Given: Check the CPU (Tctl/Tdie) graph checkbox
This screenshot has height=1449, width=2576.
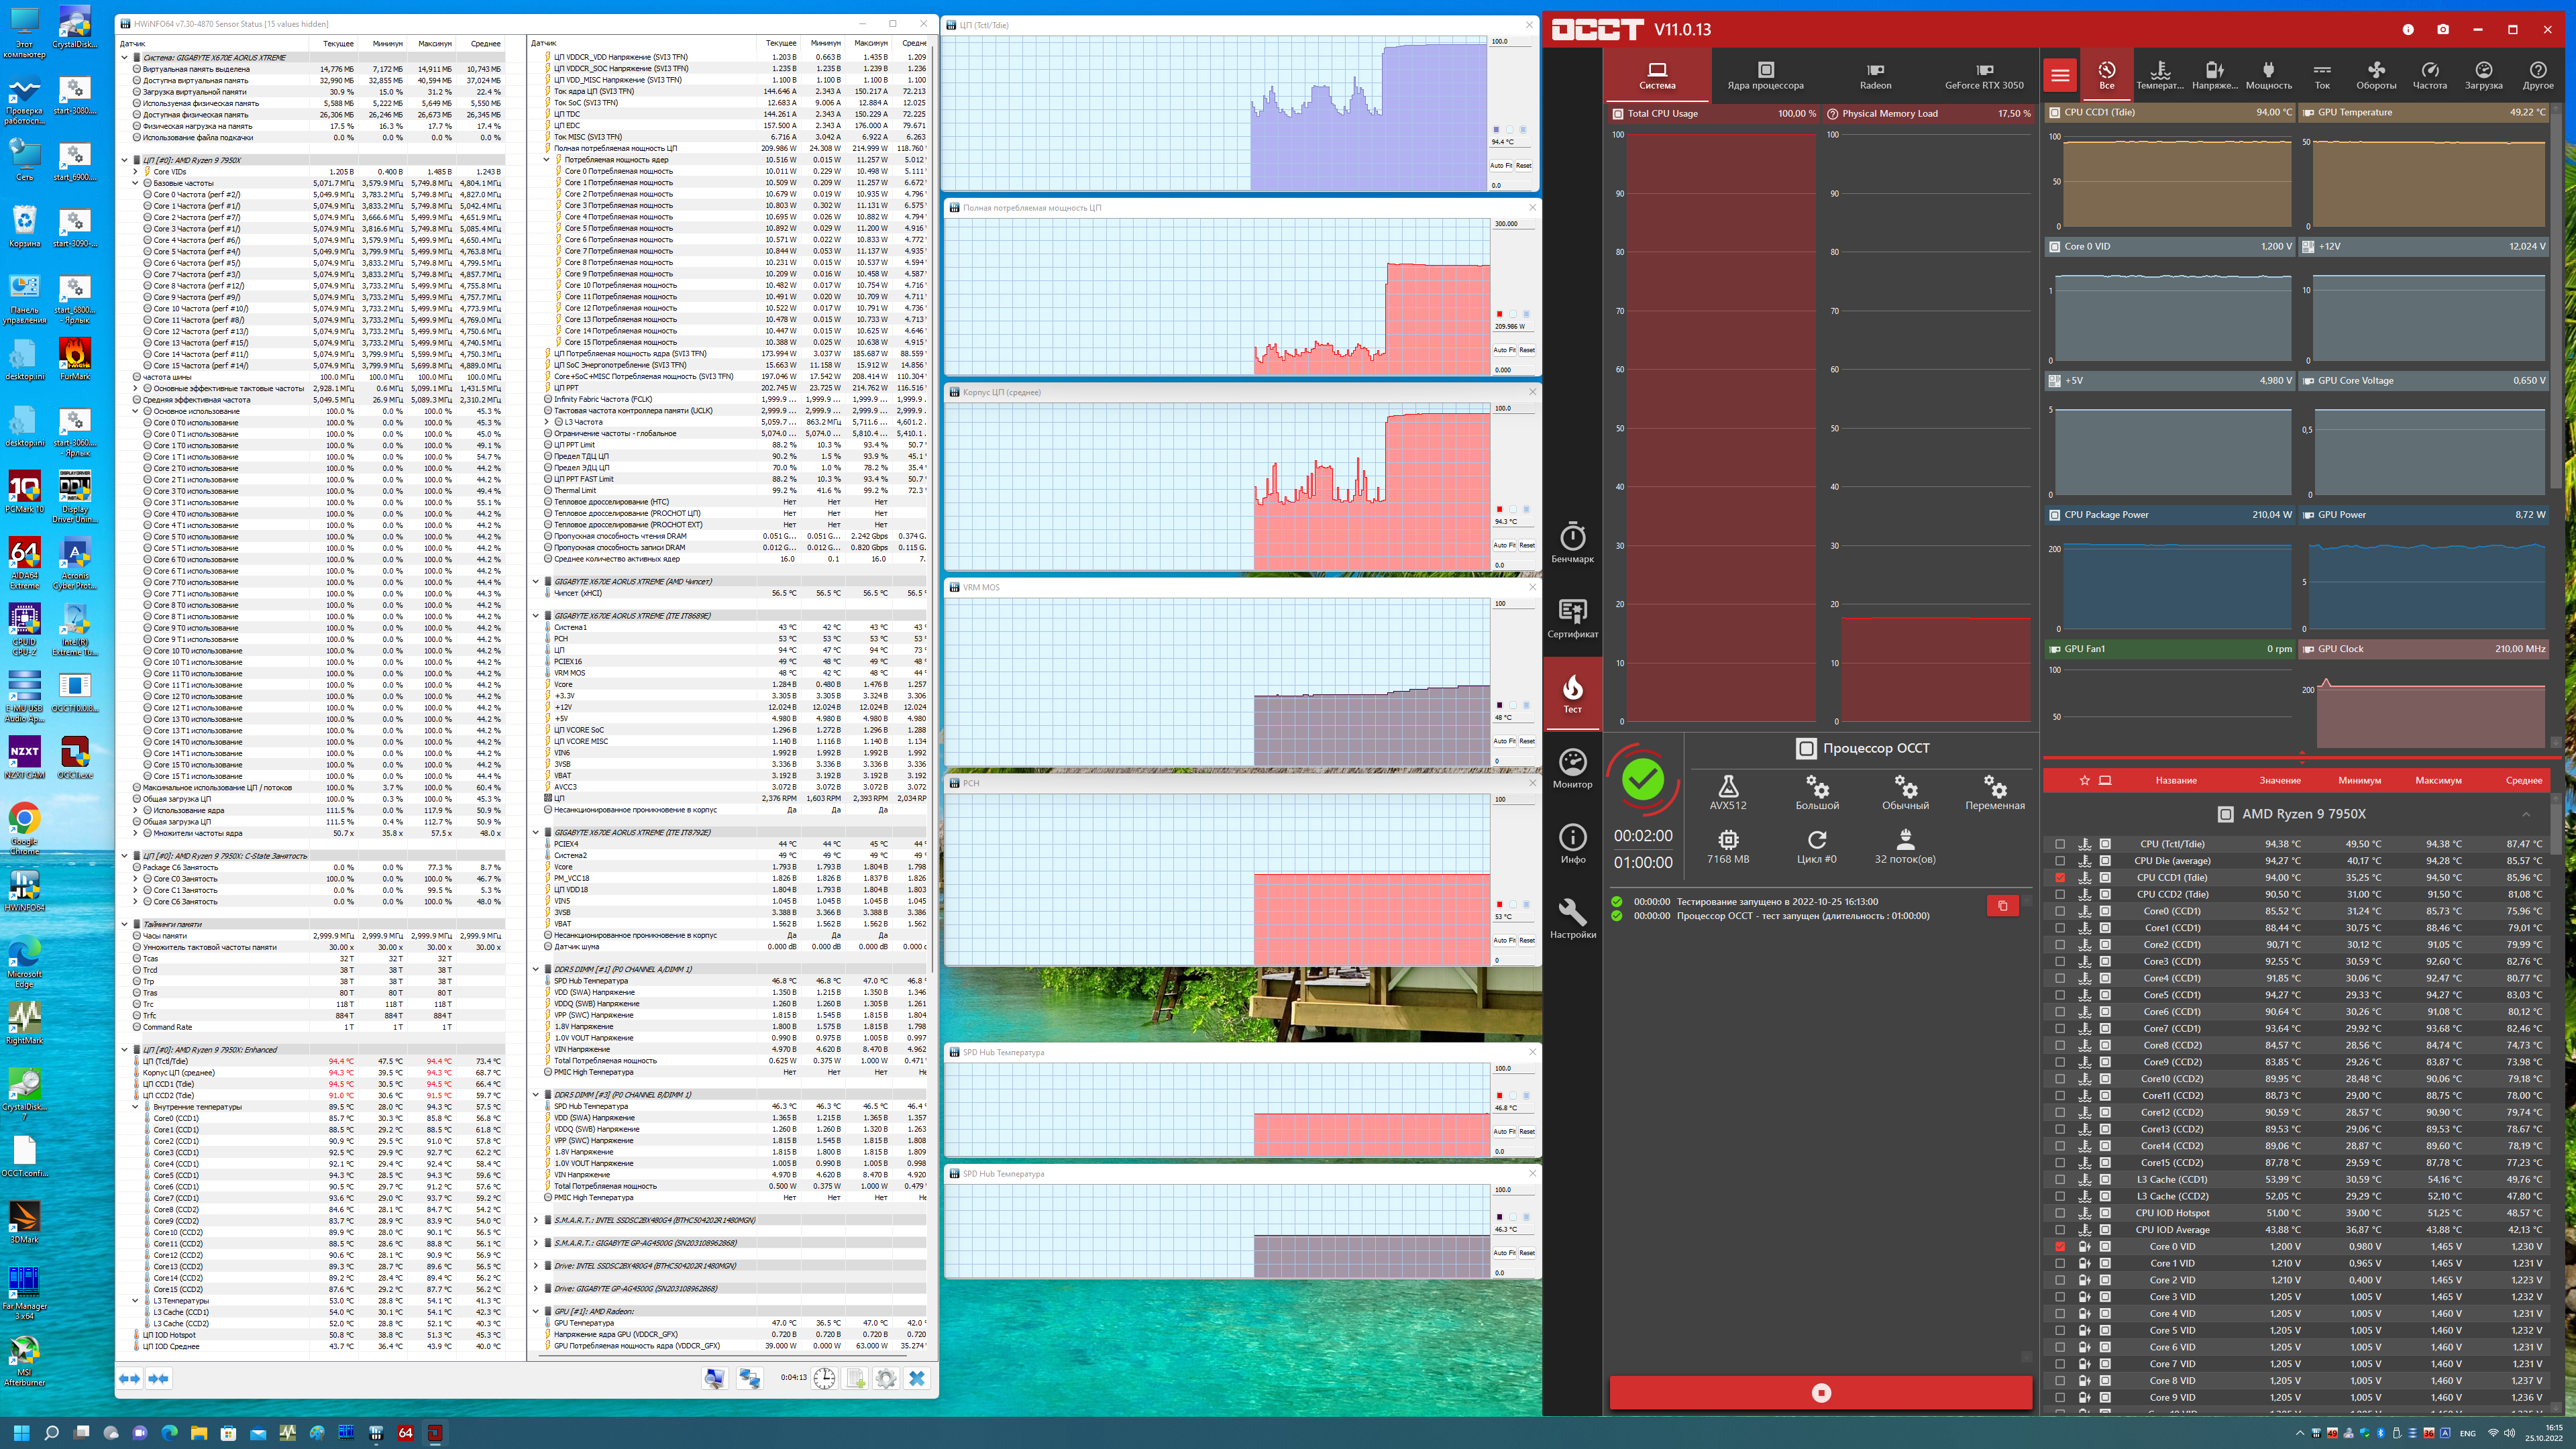Looking at the screenshot, I should pyautogui.click(x=2060, y=844).
